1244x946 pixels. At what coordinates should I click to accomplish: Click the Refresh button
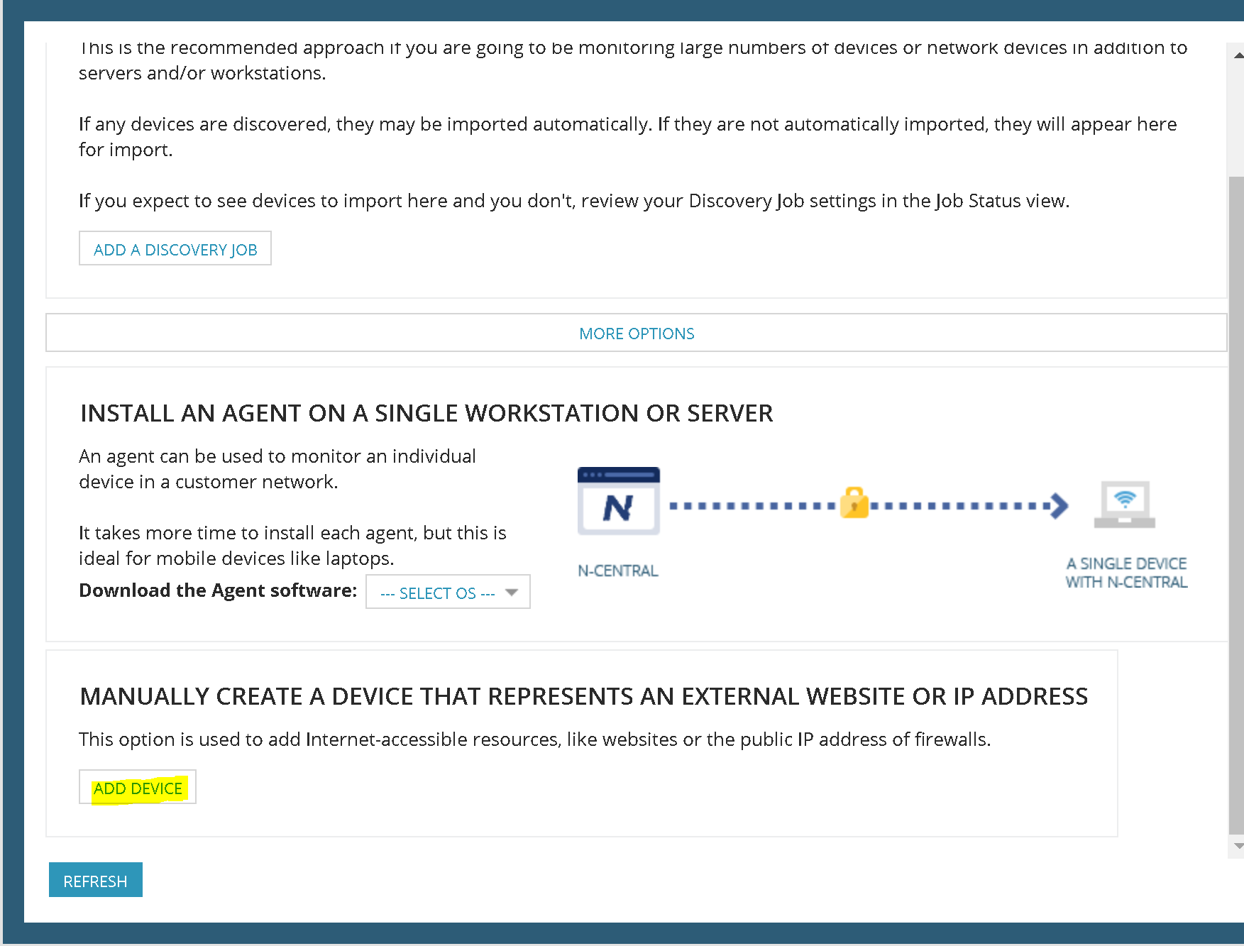point(96,880)
